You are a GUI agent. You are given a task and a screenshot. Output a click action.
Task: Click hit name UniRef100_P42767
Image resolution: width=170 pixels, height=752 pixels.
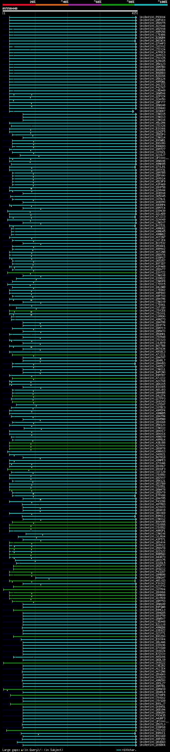(x=152, y=87)
